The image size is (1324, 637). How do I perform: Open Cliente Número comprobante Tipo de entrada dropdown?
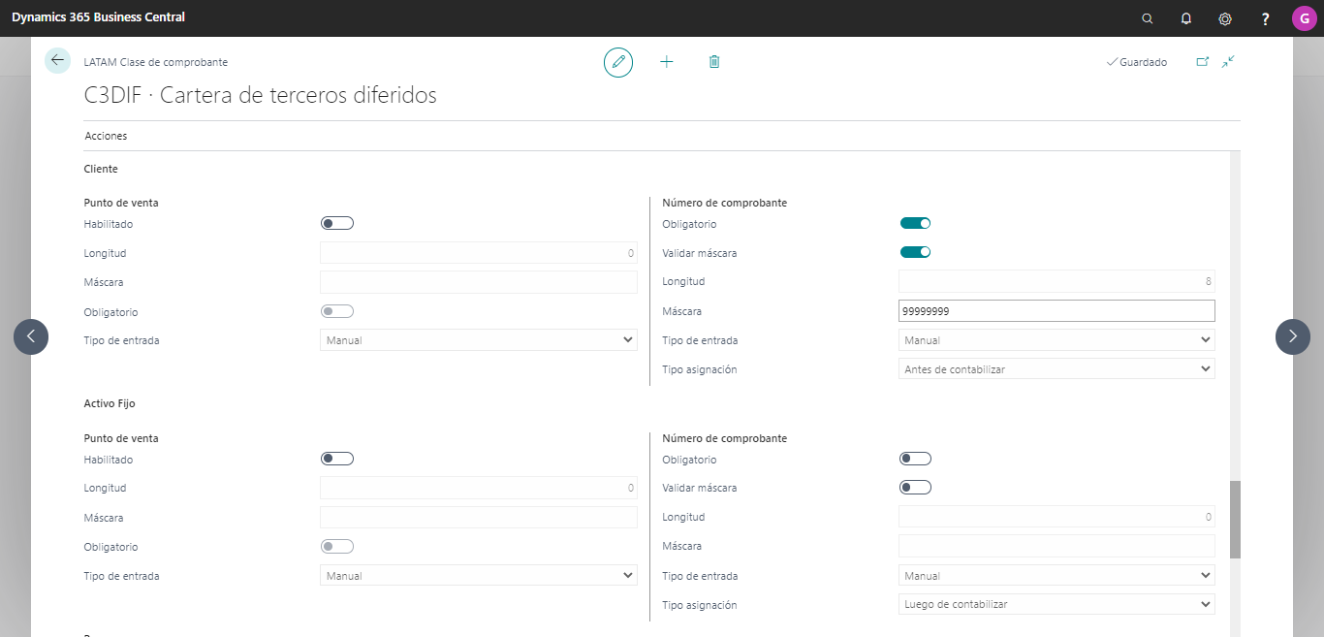(x=1056, y=340)
